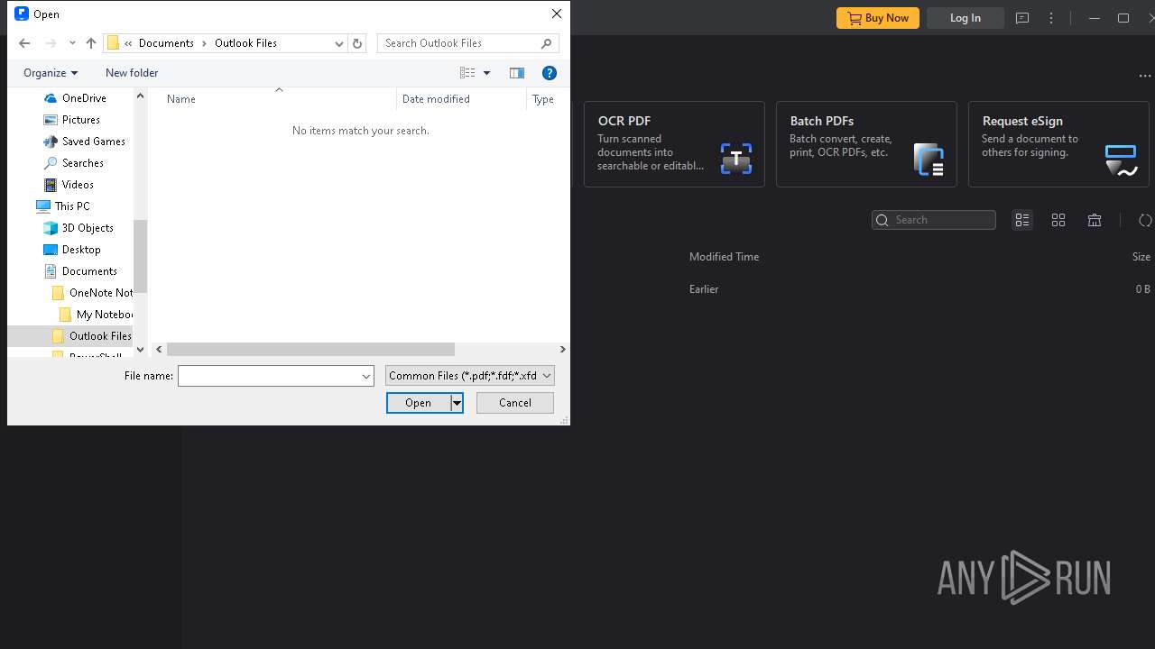
Task: Minimize the PDF application window
Action: pyautogui.click(x=1094, y=18)
